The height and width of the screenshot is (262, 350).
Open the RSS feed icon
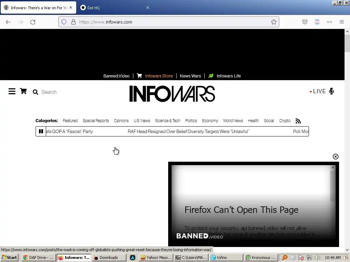[298, 121]
